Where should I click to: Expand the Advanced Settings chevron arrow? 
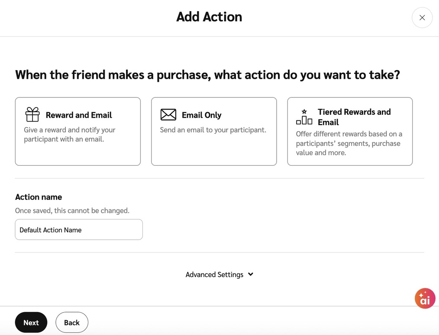(251, 274)
